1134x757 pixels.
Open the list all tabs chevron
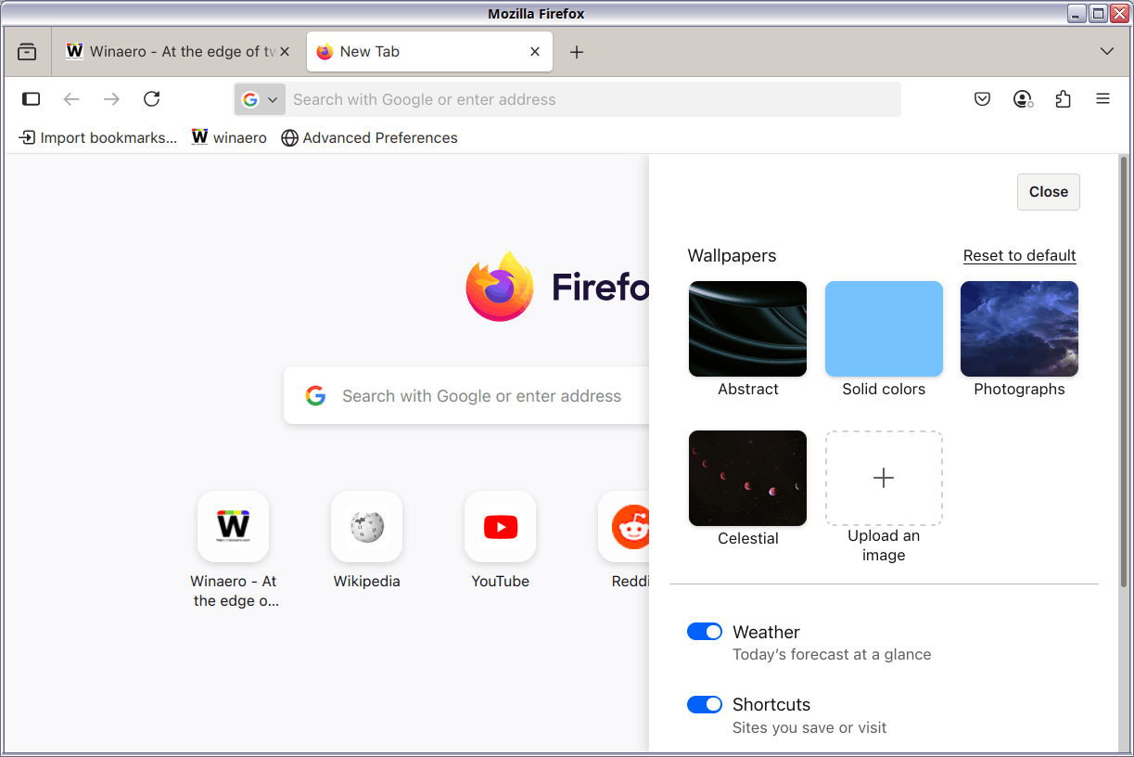[x=1106, y=52]
